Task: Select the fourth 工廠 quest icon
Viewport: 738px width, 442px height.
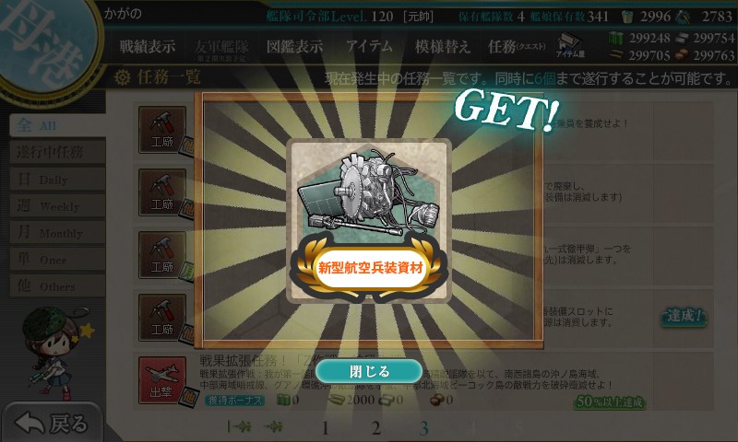Action: 162,318
